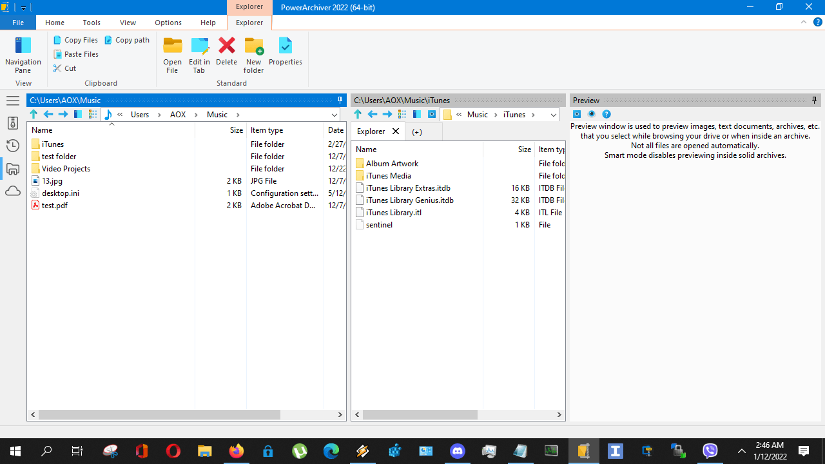Image resolution: width=825 pixels, height=464 pixels.
Task: Pin the C:\Users\AOX\Music pane
Action: 340,100
